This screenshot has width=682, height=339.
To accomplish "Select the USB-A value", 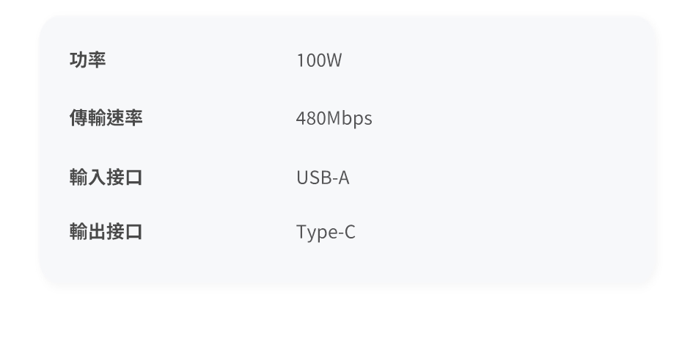I will coord(323,178).
